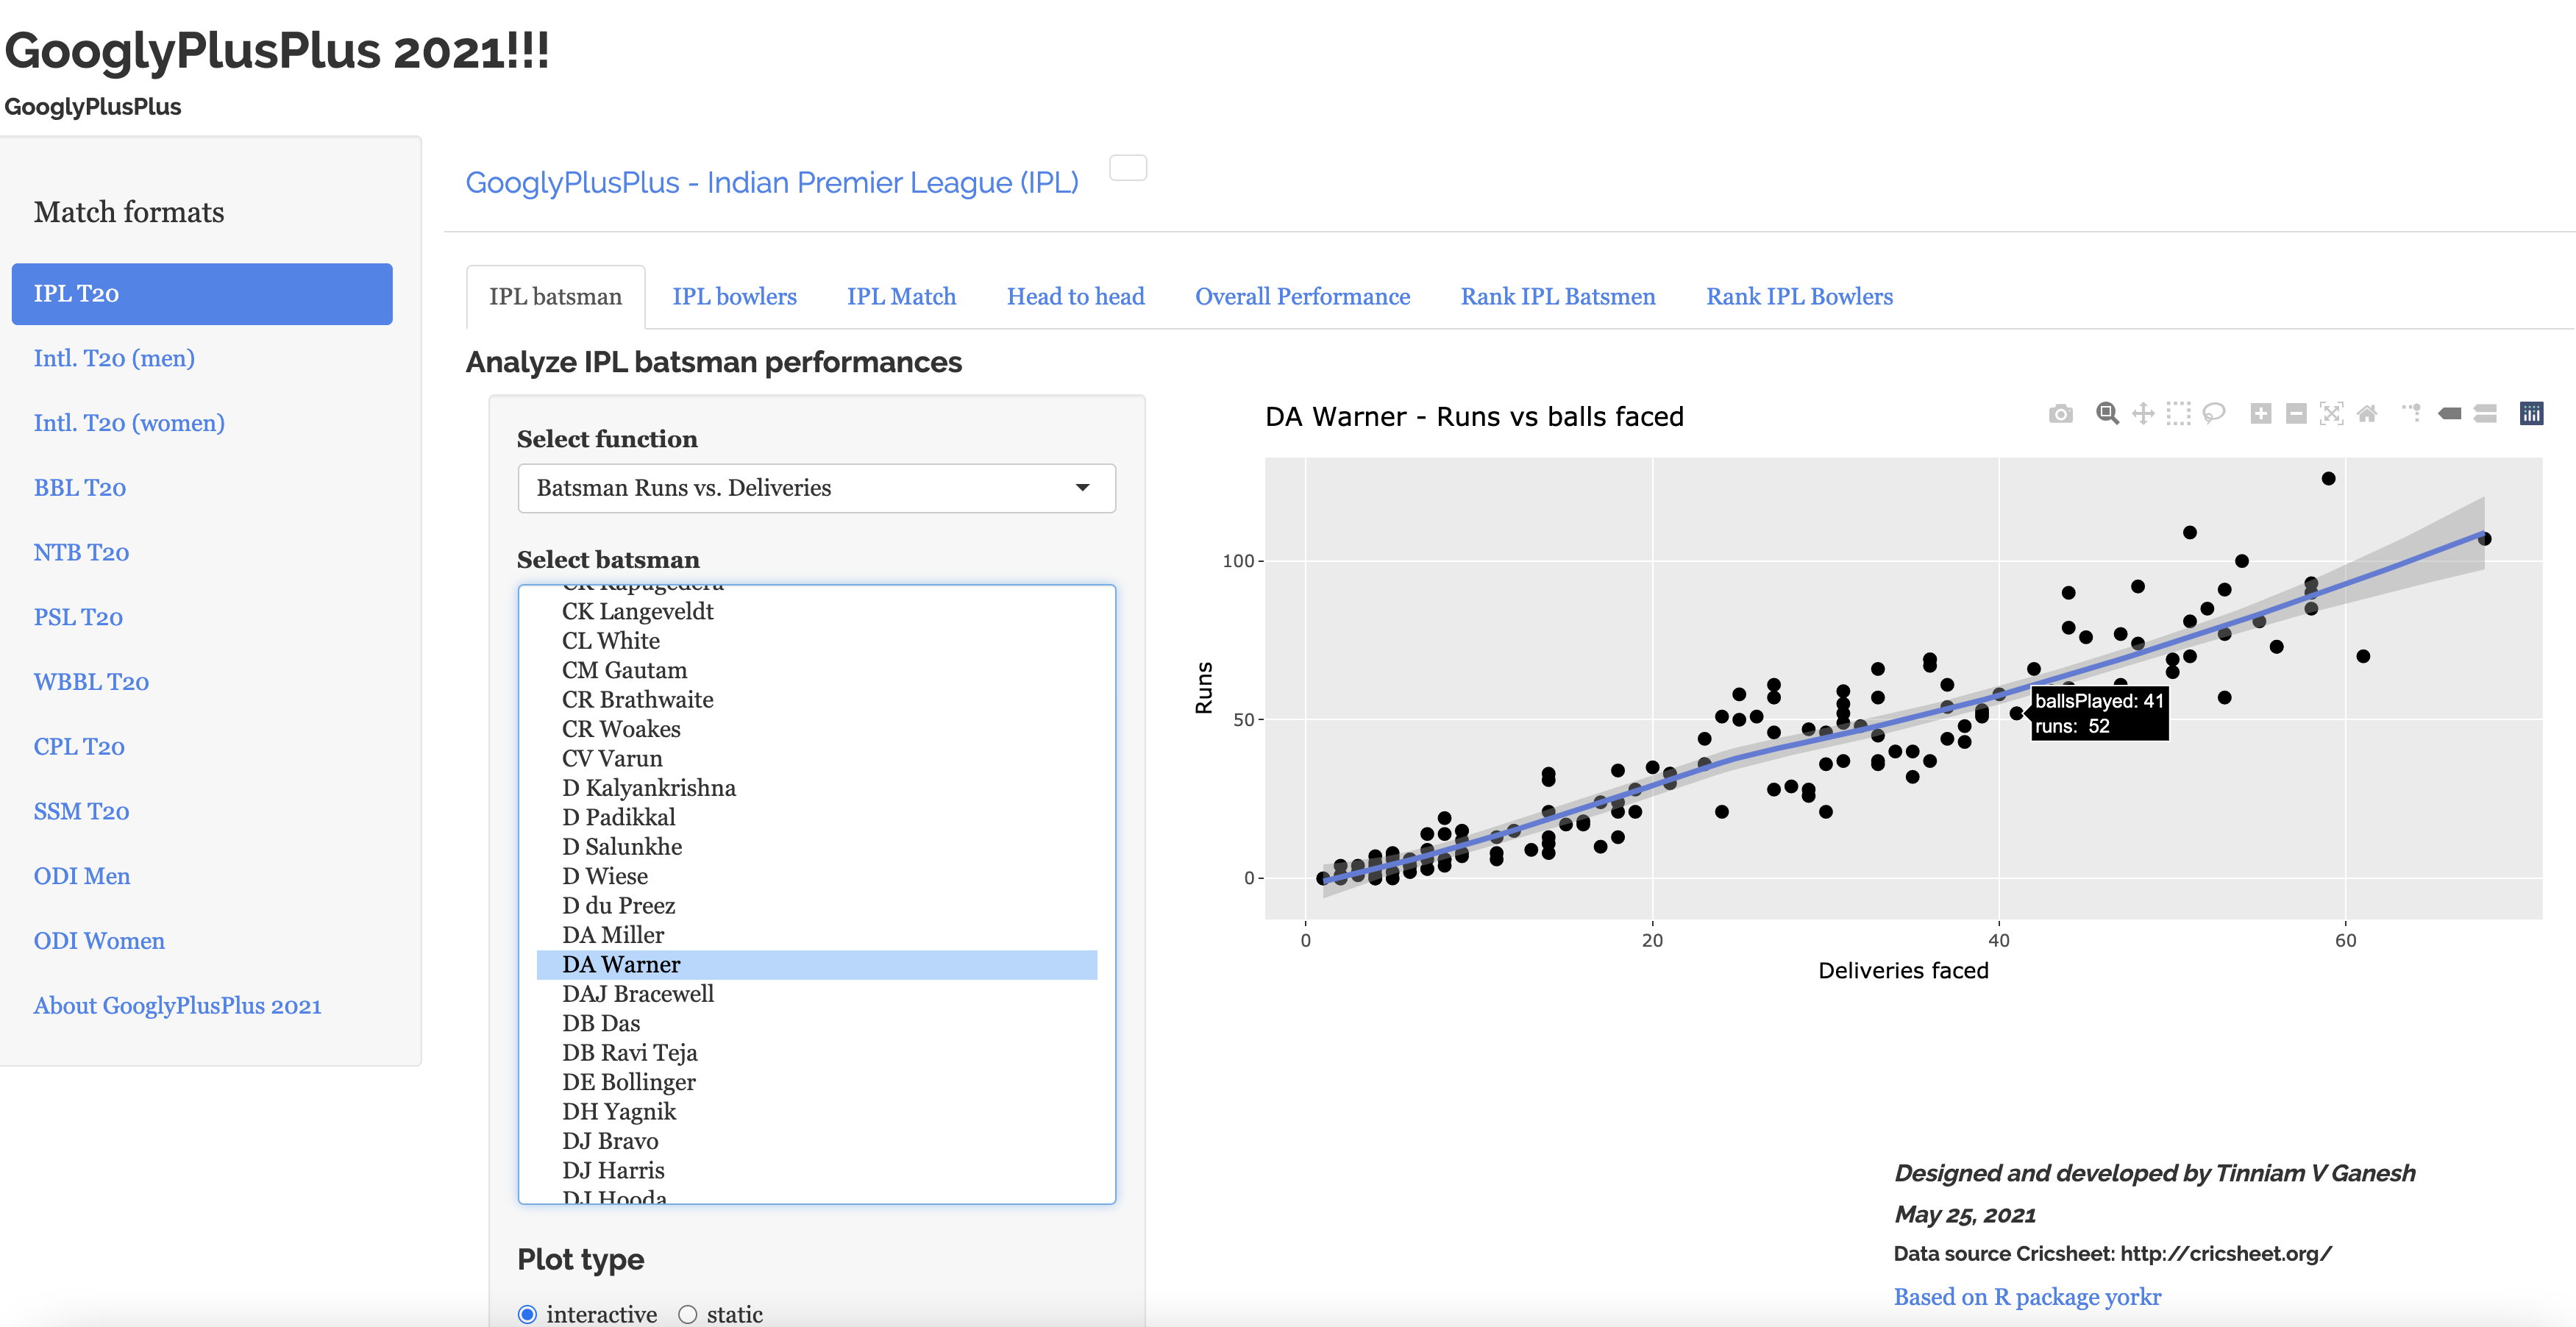Choose the Lasso Select tool

point(2214,414)
